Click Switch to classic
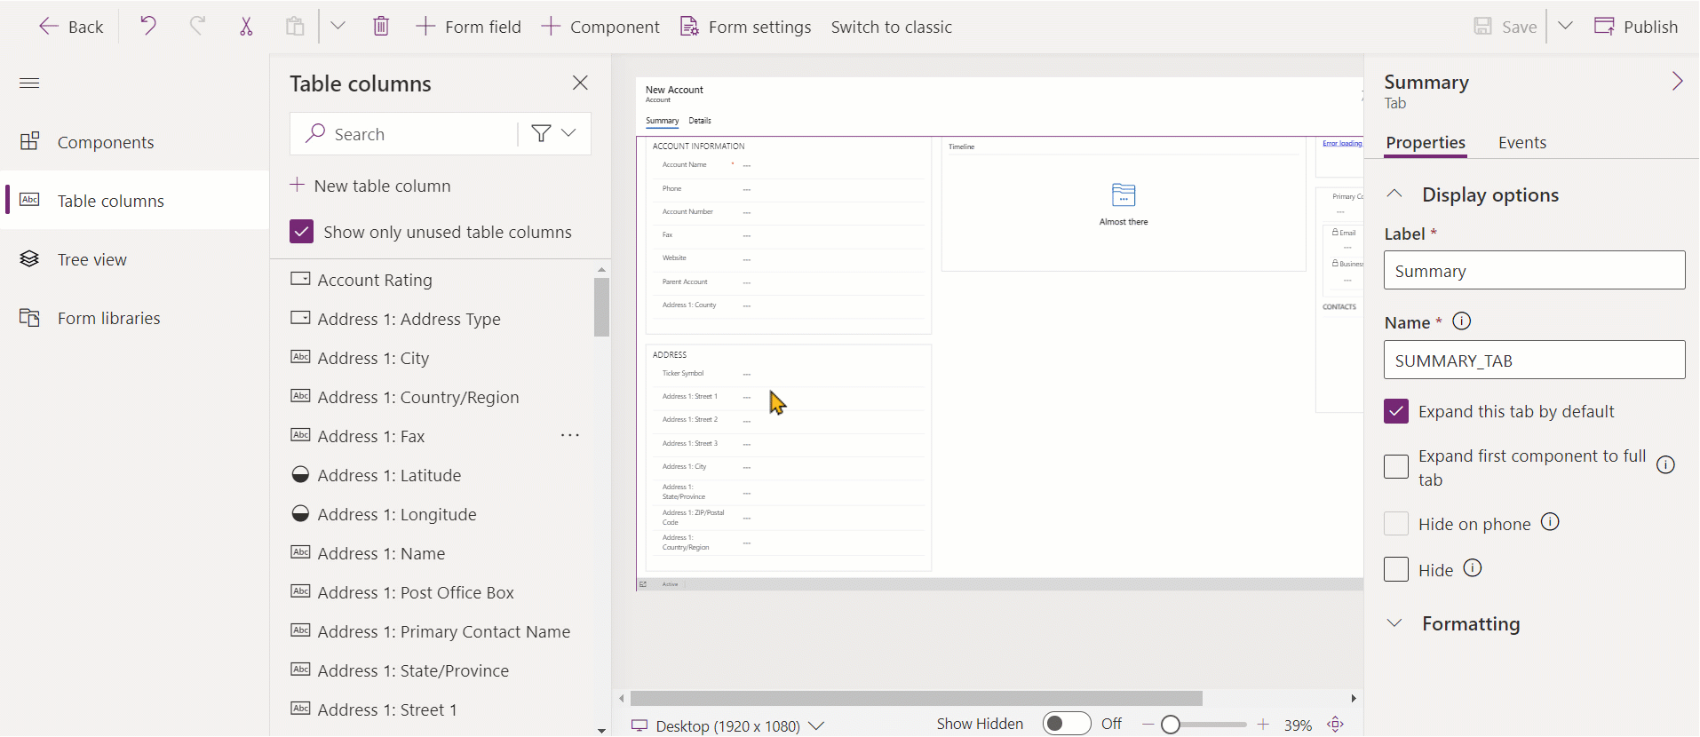Image resolution: width=1700 pixels, height=737 pixels. coord(891,27)
